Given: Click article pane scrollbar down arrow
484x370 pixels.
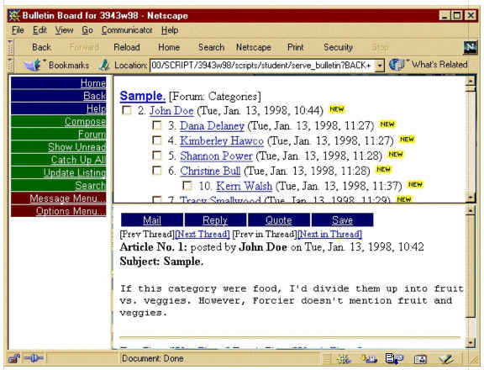Looking at the screenshot, I should [471, 342].
